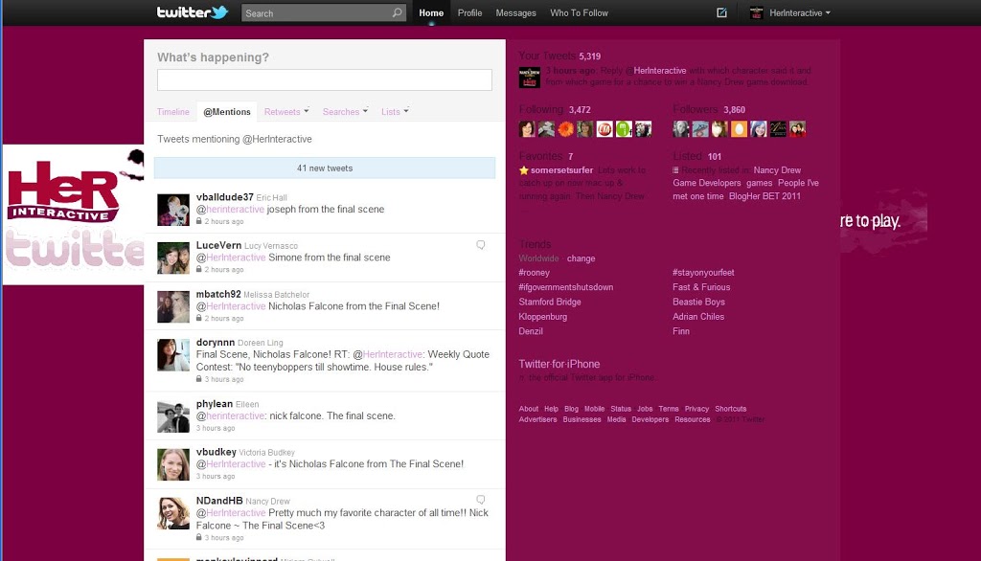981x561 pixels.
Task: Expand the Searches dropdown
Action: coord(345,111)
